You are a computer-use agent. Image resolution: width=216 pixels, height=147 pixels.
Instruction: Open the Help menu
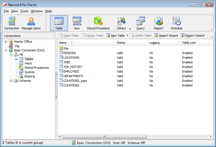point(48,11)
